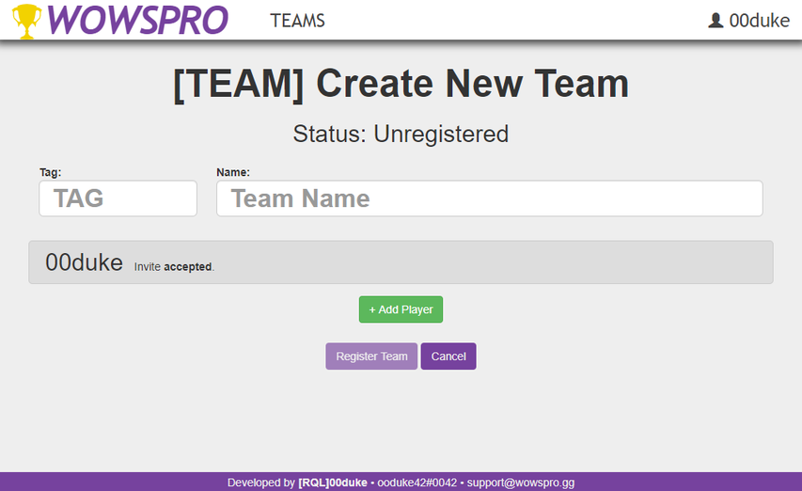The height and width of the screenshot is (491, 802).
Task: Select the 00duke name in the player row
Action: tap(84, 263)
